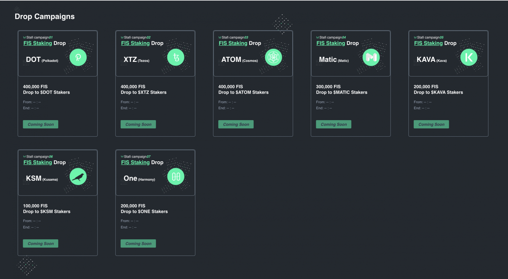Click Coming Soon button for $MATIC Stakers
This screenshot has width=508, height=279.
tap(334, 124)
